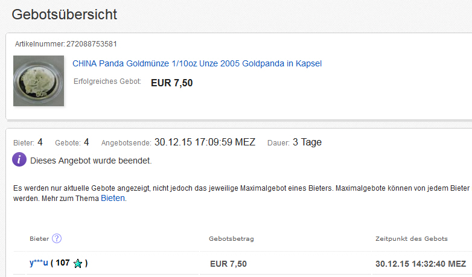472x277 pixels.
Task: Click the bid time 30.12.15 14:32:40 MEZ
Action: [420, 264]
